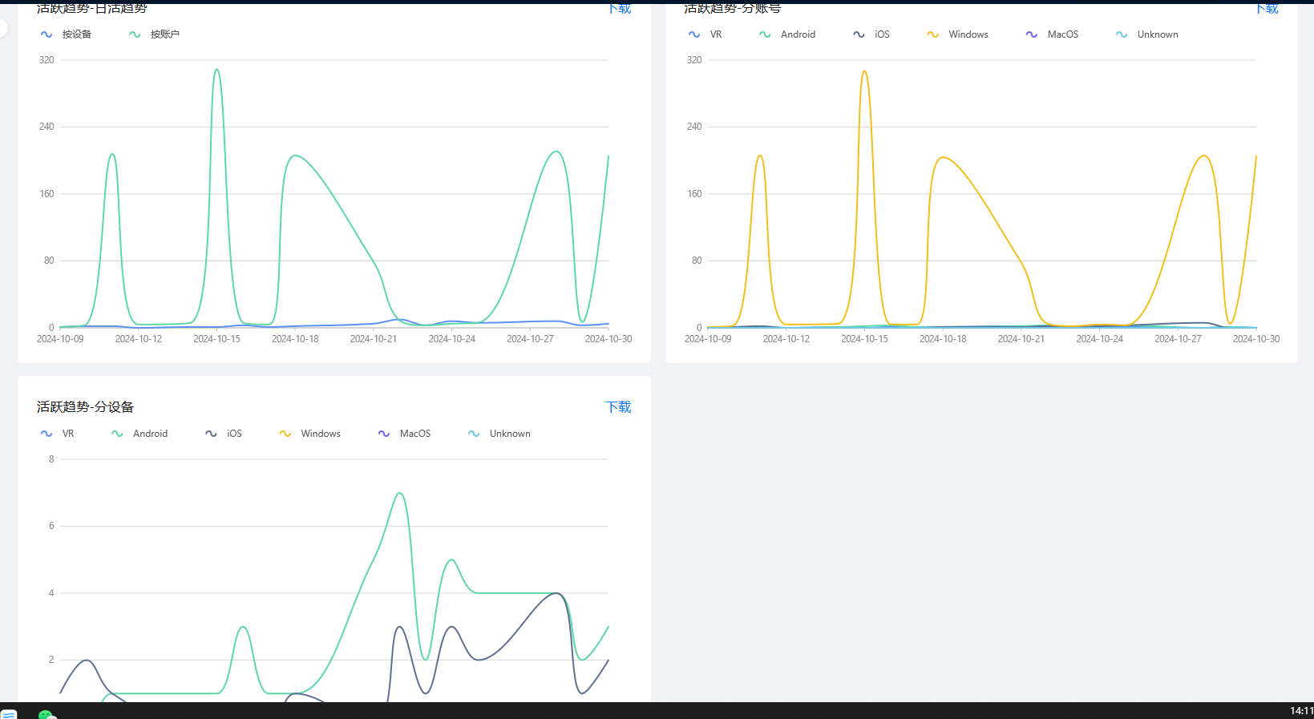1314x719 pixels.
Task: Click the 活跃趋势-分设备 chart title
Action: pos(85,407)
